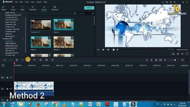Add a new track with manage tracks icon
Image resolution: width=190 pixels, height=107 pixels.
[x=3, y=65]
